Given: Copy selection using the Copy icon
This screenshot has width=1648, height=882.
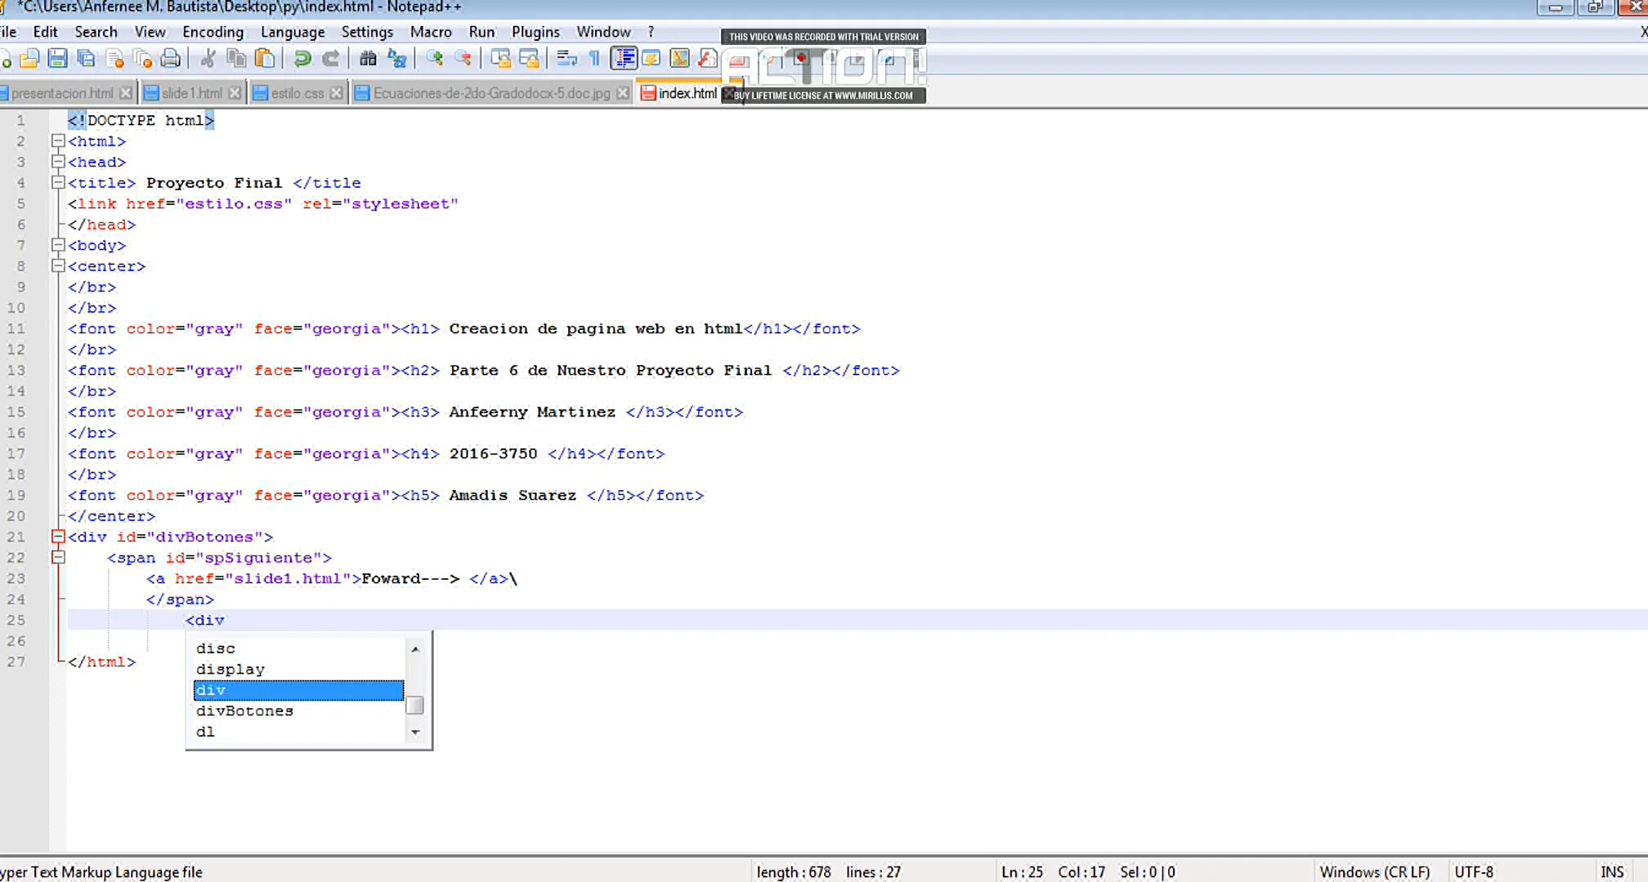Looking at the screenshot, I should tap(236, 59).
